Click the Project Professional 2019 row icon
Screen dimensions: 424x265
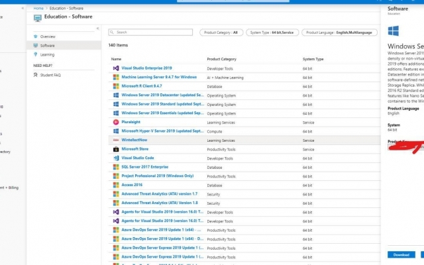(x=116, y=176)
